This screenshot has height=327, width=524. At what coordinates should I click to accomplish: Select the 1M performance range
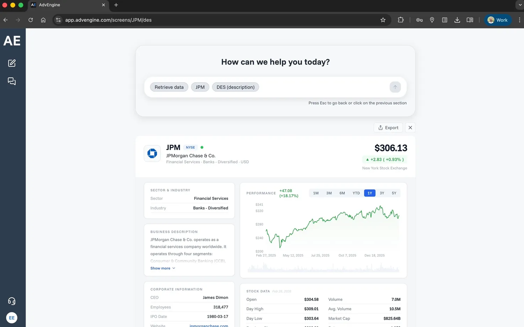(316, 193)
